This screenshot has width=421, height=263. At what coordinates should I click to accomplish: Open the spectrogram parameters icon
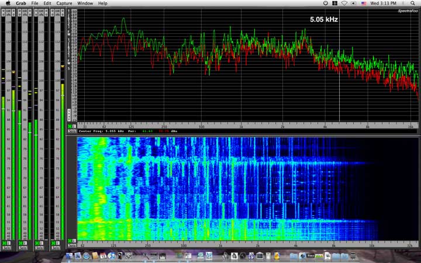pyautogui.click(x=74, y=241)
